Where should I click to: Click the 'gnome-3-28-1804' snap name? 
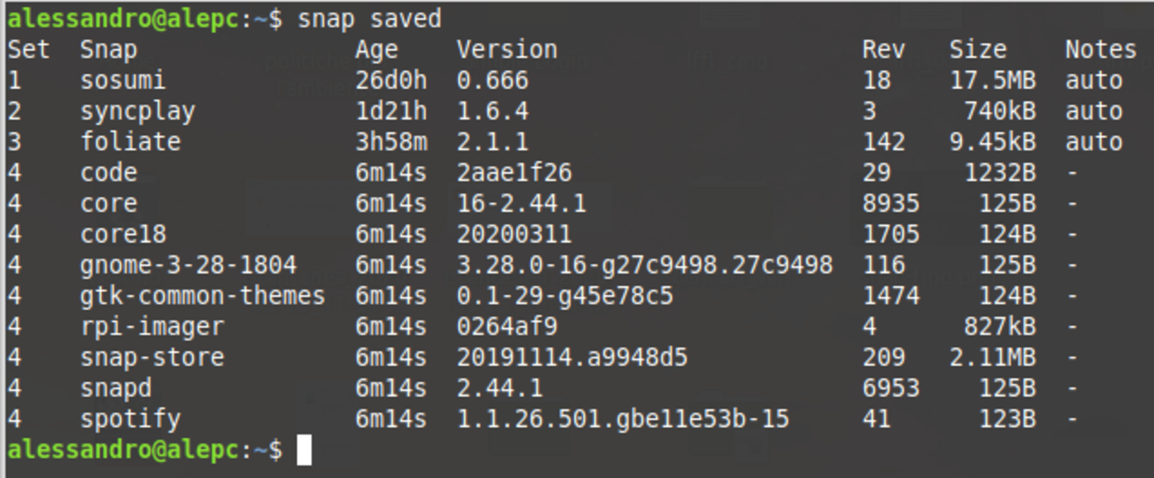(189, 265)
